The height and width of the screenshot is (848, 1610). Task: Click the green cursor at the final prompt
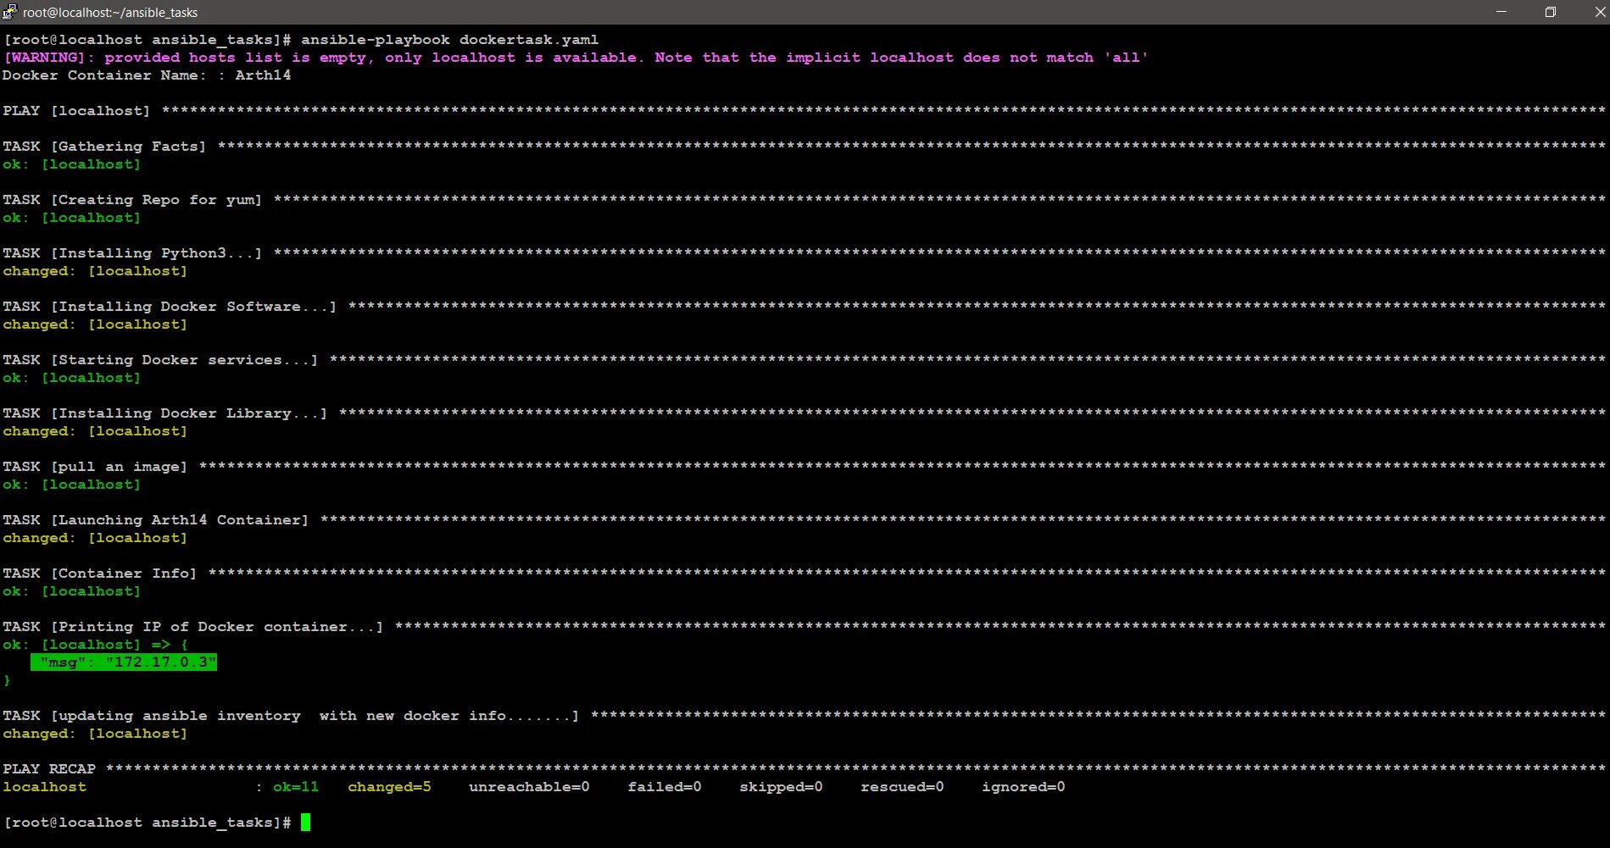(305, 823)
